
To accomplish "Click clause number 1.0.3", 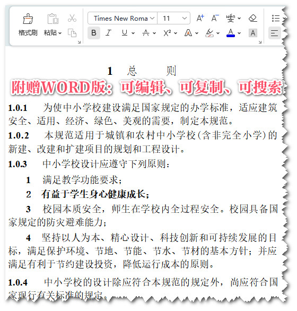I will (18, 164).
